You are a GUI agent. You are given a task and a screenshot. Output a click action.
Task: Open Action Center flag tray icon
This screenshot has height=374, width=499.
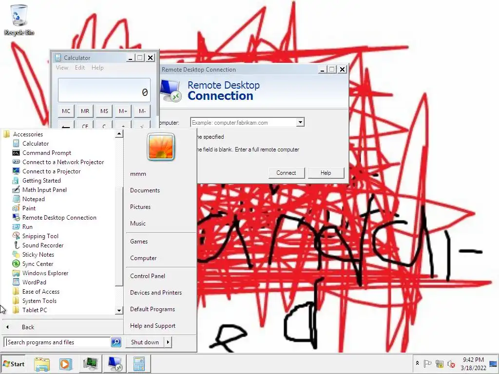click(x=428, y=363)
